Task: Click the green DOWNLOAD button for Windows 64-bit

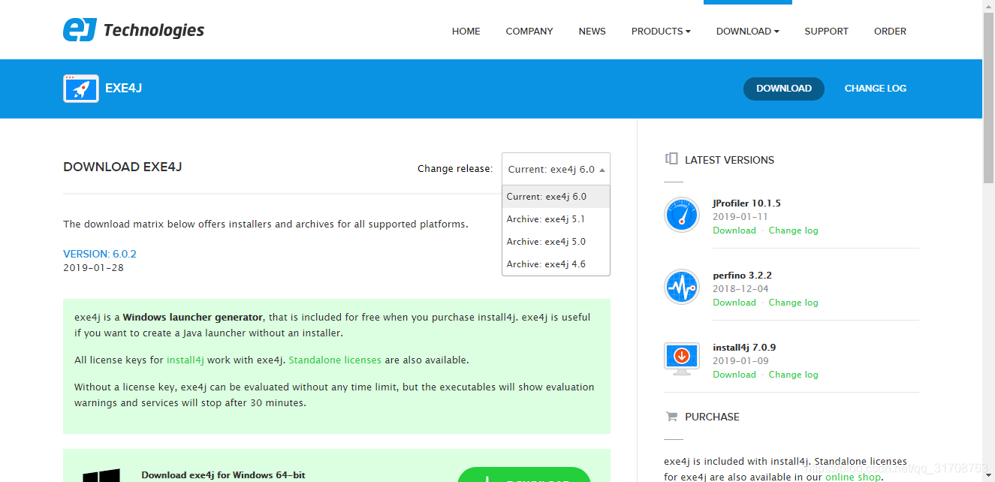Action: [524, 475]
